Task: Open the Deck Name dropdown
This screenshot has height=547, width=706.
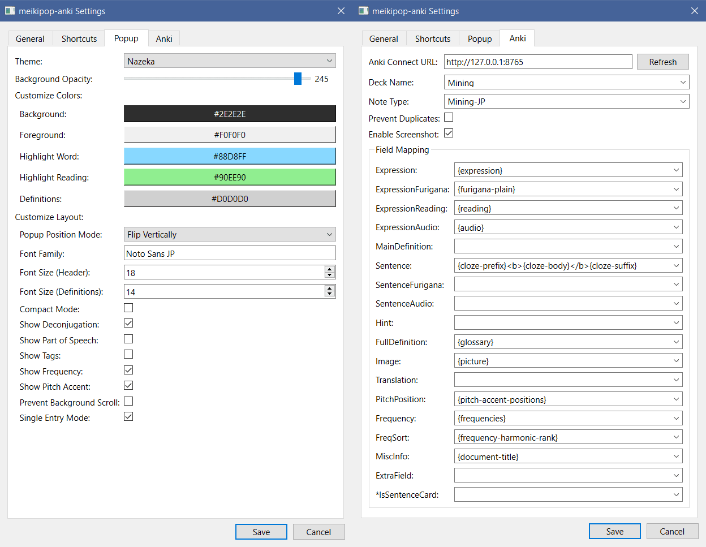Action: click(567, 83)
